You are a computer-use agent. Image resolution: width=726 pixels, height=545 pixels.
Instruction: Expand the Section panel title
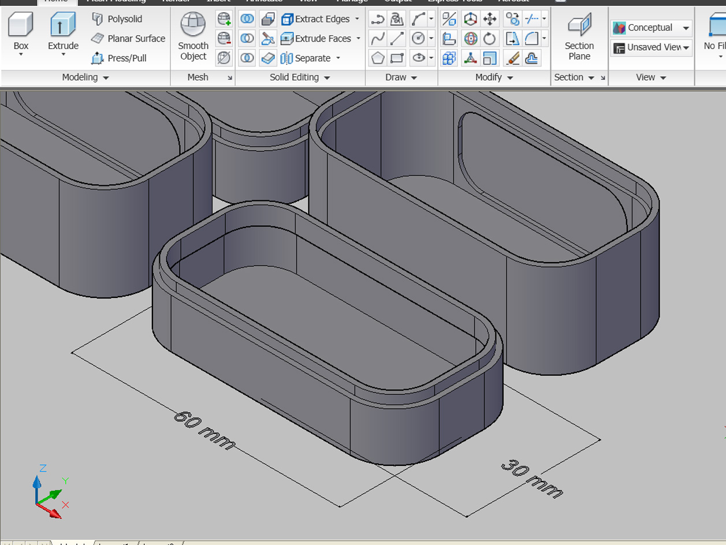click(574, 77)
